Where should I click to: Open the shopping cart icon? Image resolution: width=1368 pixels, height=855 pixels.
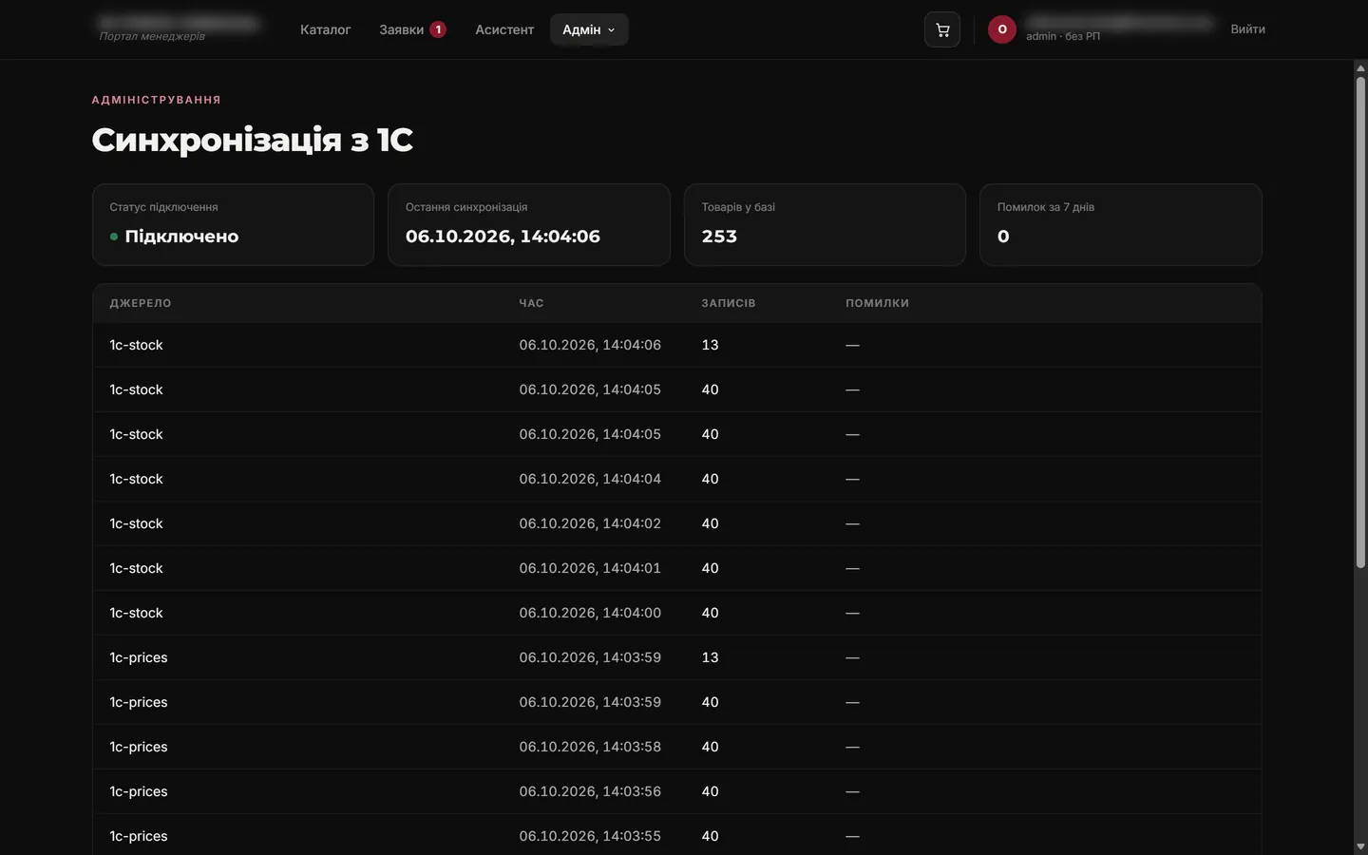[x=942, y=29]
